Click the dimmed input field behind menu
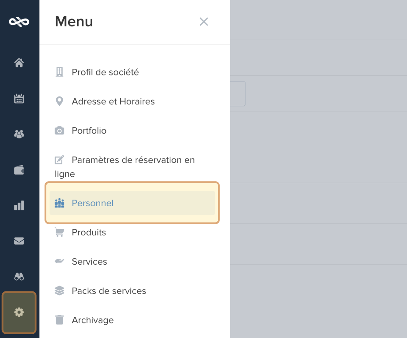This screenshot has height=338, width=407. coord(238,94)
